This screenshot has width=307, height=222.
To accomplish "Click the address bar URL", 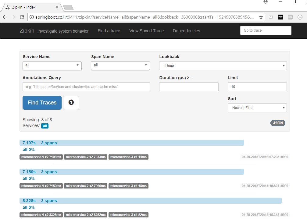I will tap(145, 17).
